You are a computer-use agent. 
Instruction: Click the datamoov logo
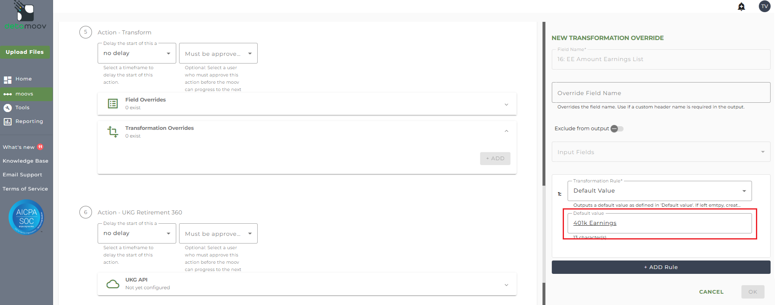25,16
